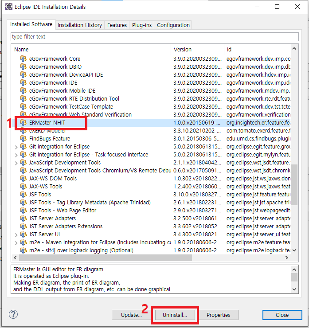Click the eGovFramework DBIO feature icon

pyautogui.click(x=23, y=67)
